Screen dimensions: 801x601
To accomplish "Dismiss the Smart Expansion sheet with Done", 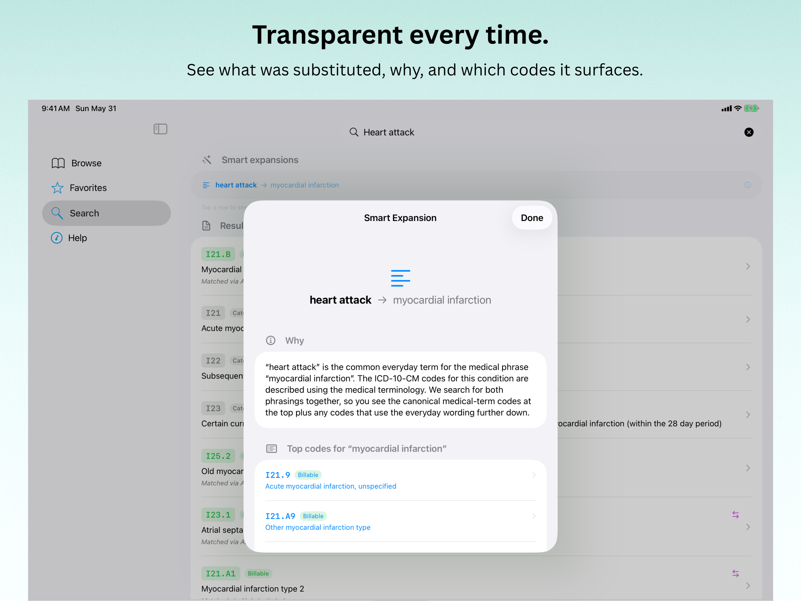I will pyautogui.click(x=531, y=218).
